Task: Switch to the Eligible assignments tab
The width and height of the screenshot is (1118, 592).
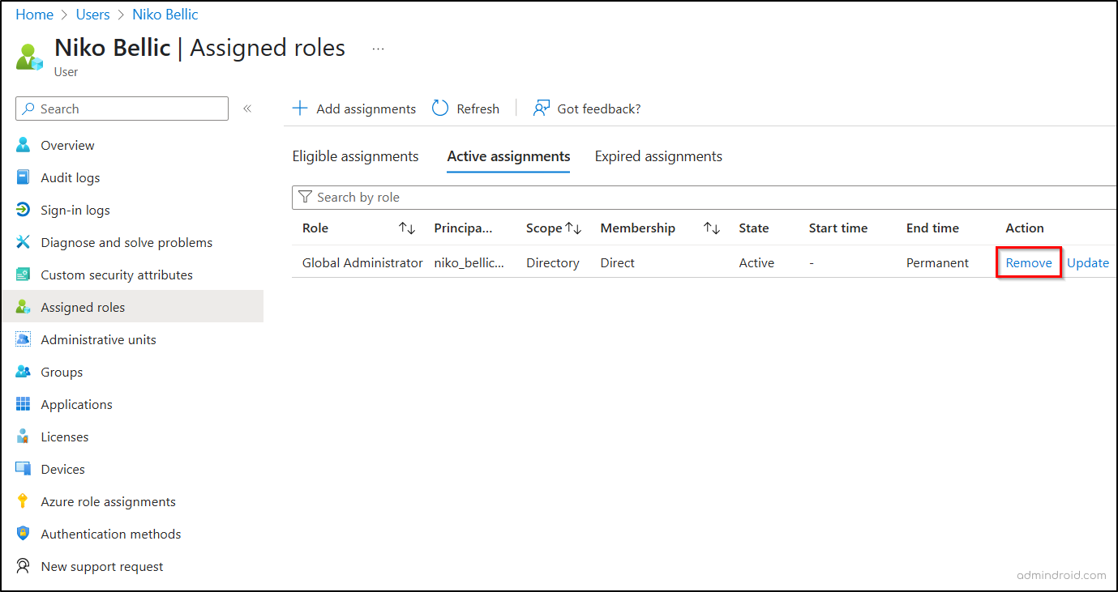Action: coord(355,155)
